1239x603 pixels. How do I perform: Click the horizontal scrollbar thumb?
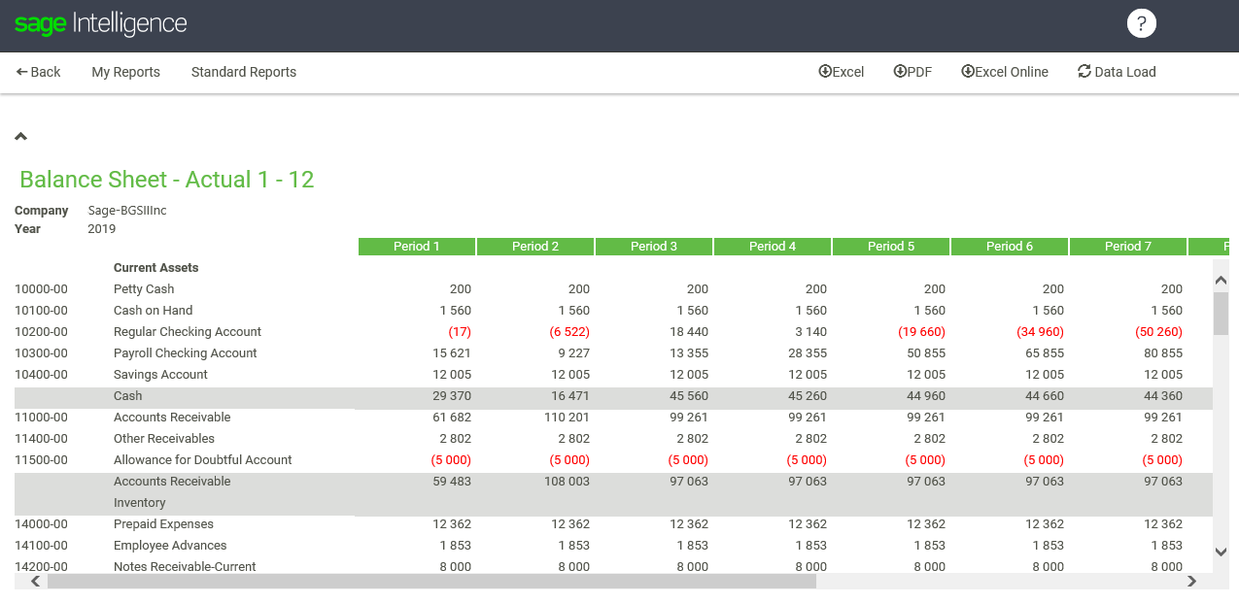pos(431,582)
